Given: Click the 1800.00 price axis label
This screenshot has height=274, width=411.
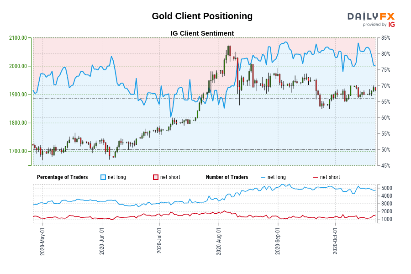Looking at the screenshot, I should [x=18, y=123].
